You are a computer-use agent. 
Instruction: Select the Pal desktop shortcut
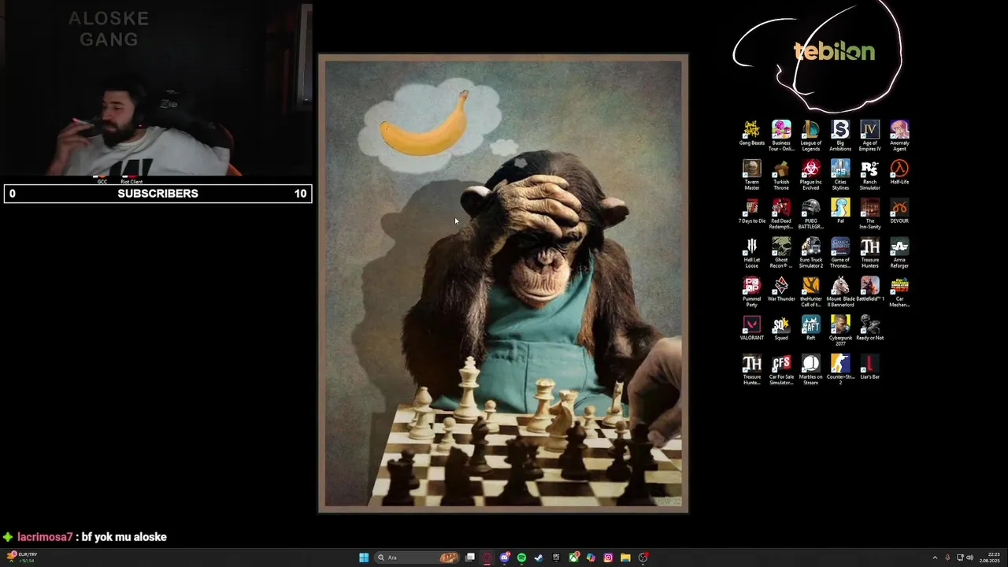840,211
